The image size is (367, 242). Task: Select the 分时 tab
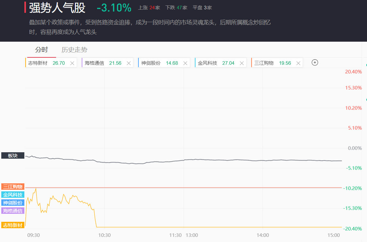[41, 50]
